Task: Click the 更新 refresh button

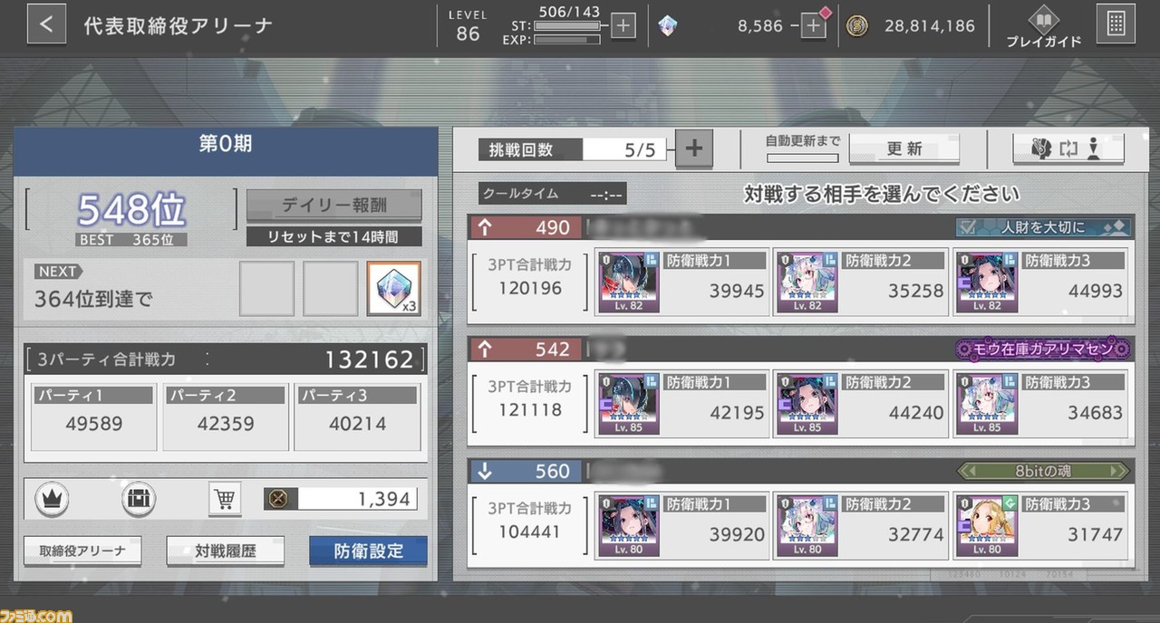Action: point(904,149)
